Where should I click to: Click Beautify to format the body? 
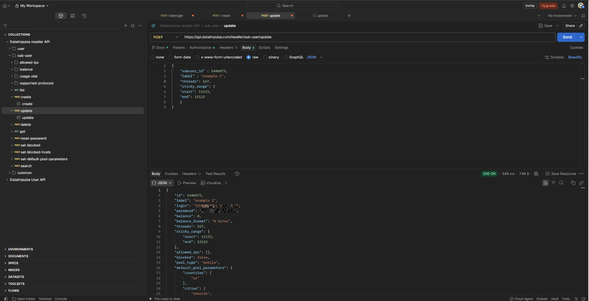pyautogui.click(x=575, y=57)
